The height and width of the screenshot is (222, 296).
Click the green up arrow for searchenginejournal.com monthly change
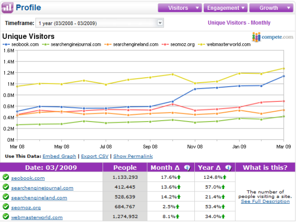(x=179, y=187)
